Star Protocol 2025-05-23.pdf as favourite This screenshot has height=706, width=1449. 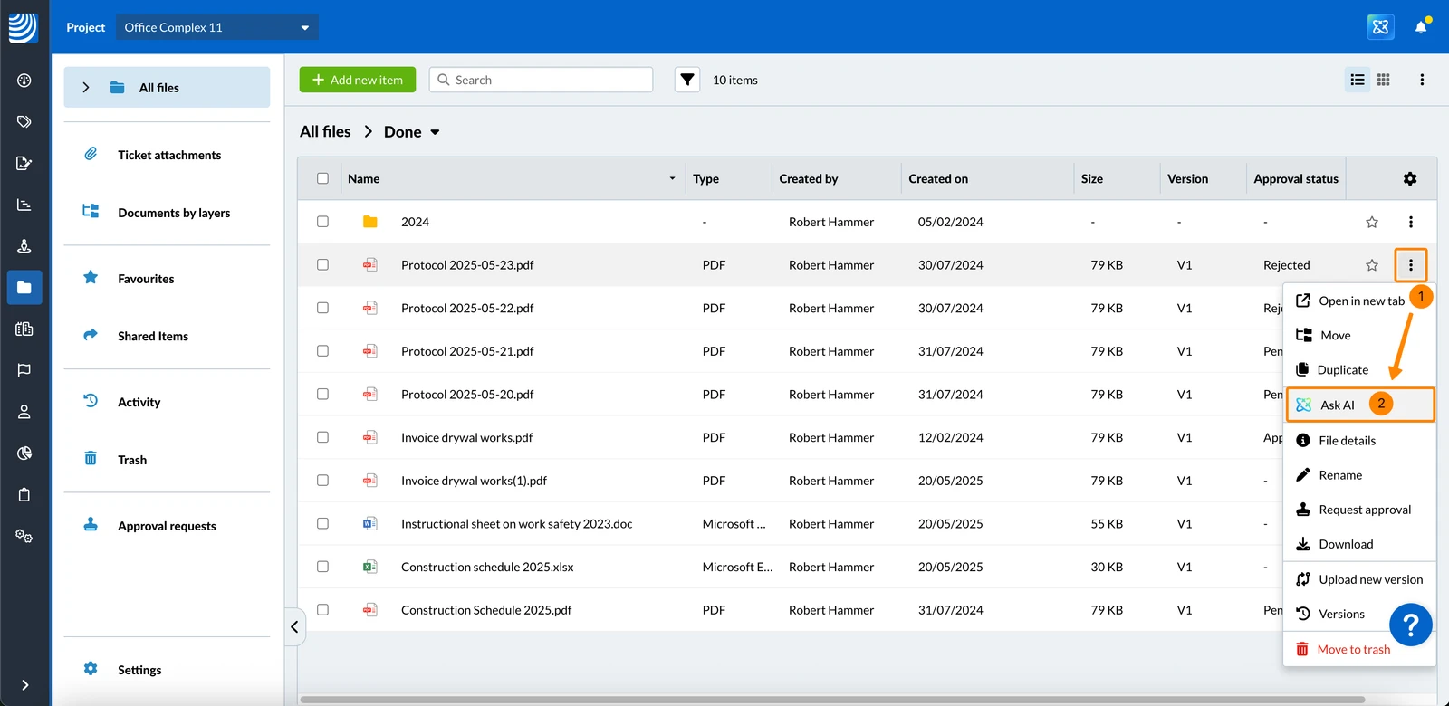click(1372, 265)
